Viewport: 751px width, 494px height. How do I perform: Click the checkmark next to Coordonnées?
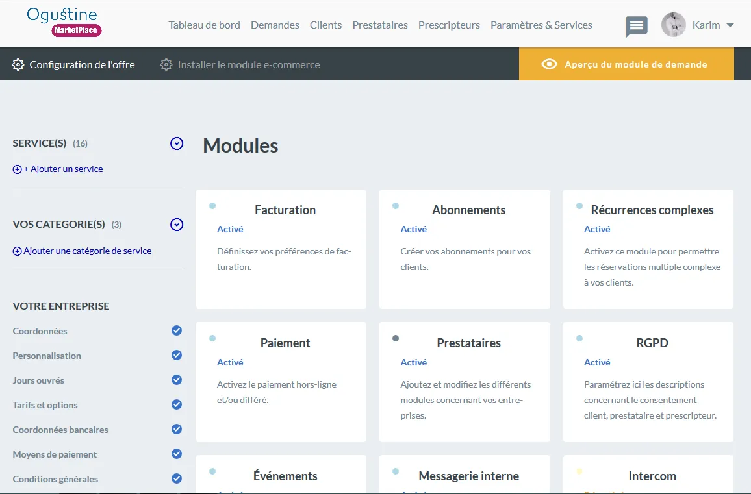(177, 330)
